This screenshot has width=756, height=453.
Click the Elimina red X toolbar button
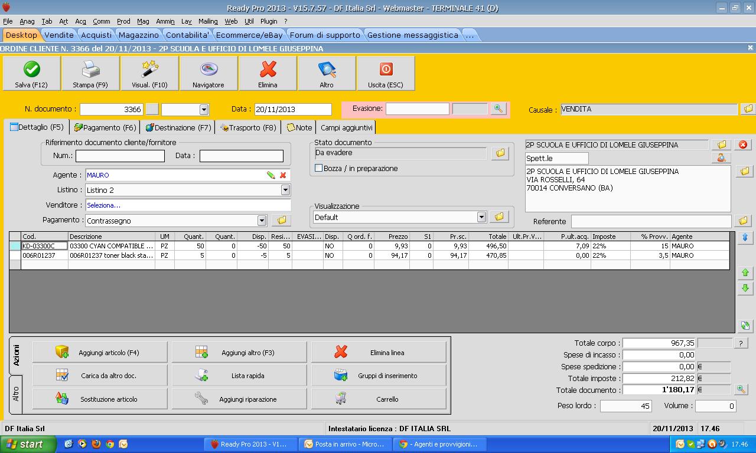(268, 73)
